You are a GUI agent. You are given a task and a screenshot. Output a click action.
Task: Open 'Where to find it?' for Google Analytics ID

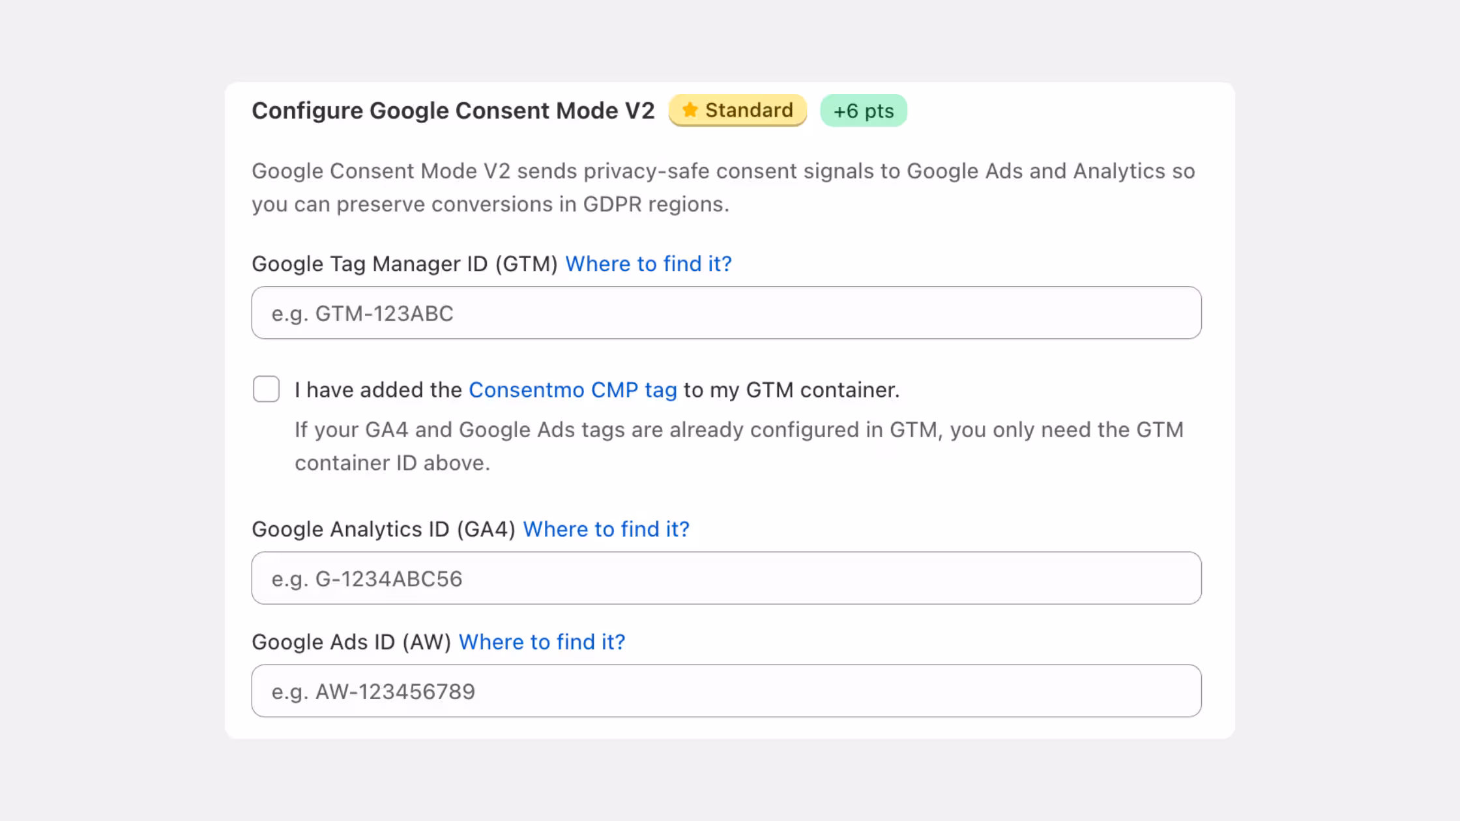coord(606,529)
